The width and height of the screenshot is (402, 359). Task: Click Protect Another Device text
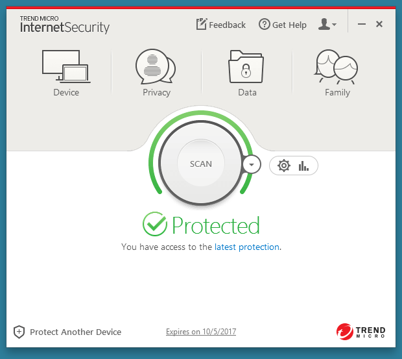click(75, 332)
